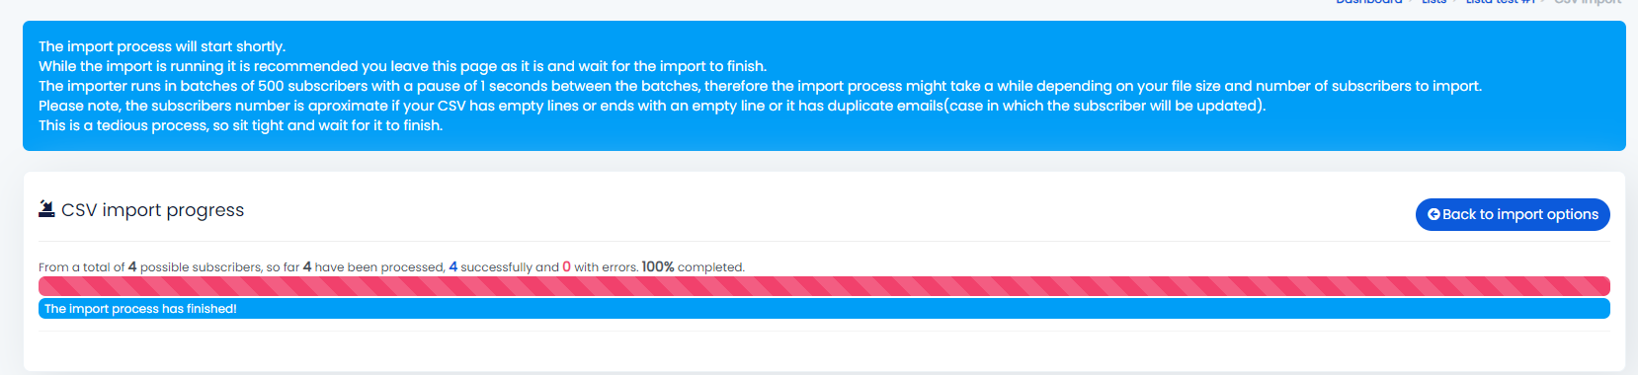Open the Lista test #1 breadcrumb link
Screen dimensions: 1638x375
pos(1501,2)
